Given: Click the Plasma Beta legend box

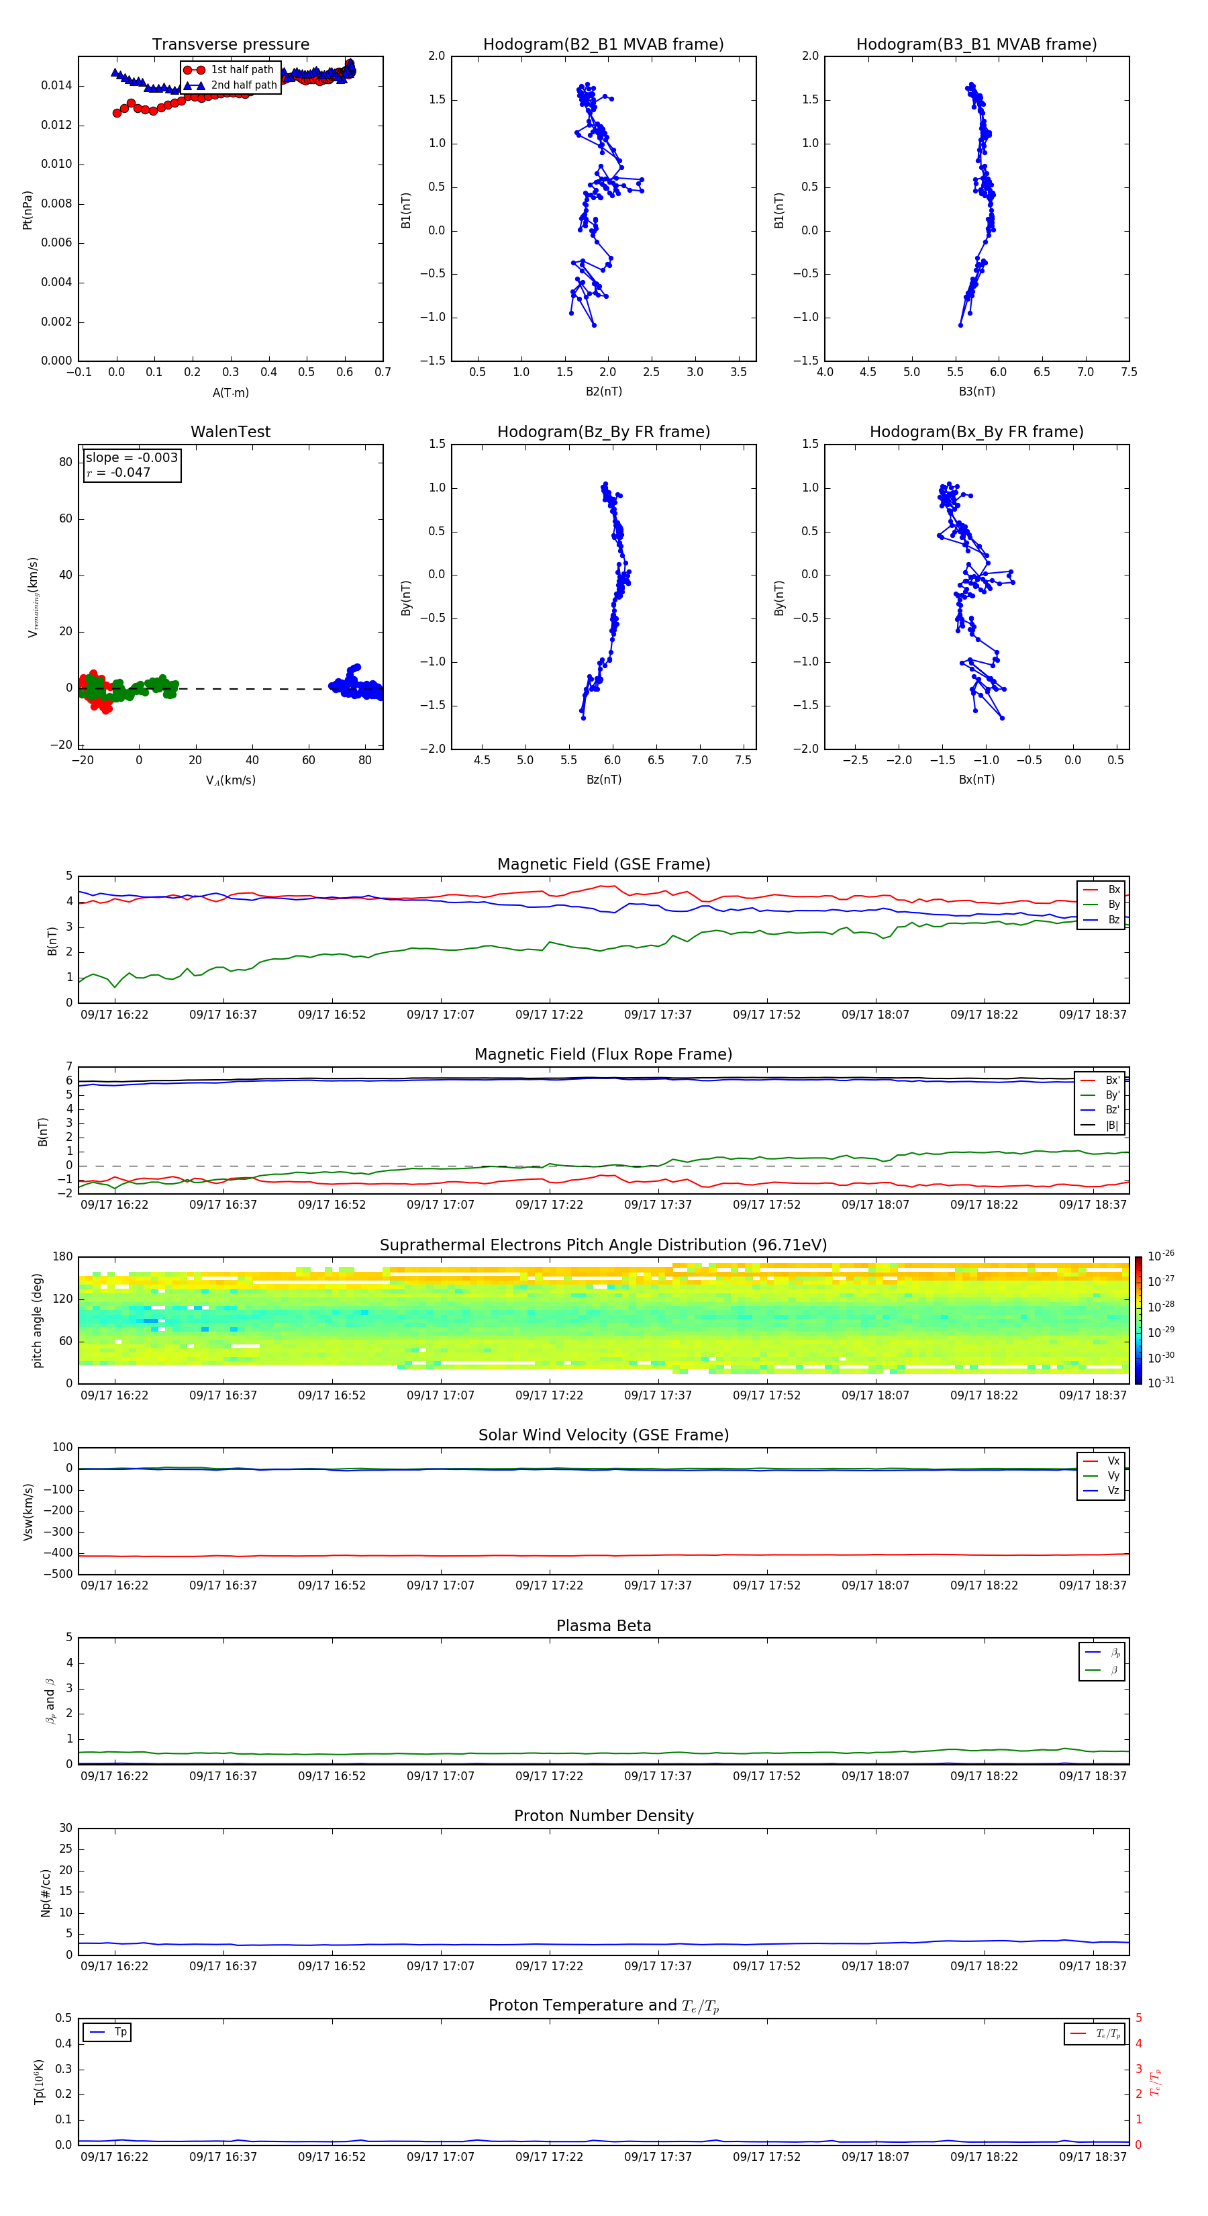Looking at the screenshot, I should coord(1101,1661).
